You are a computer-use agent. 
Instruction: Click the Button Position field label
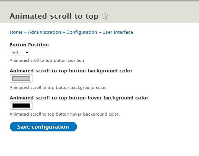(29, 45)
